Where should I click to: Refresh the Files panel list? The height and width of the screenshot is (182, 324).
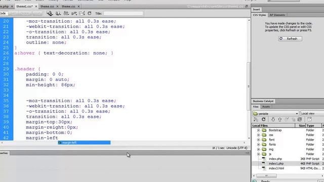click(263, 119)
